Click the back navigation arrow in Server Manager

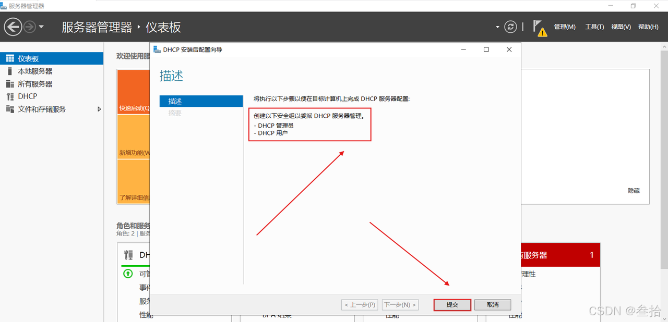(13, 27)
